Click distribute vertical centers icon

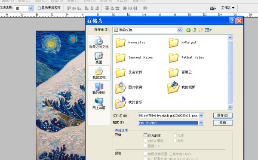[112, 8]
